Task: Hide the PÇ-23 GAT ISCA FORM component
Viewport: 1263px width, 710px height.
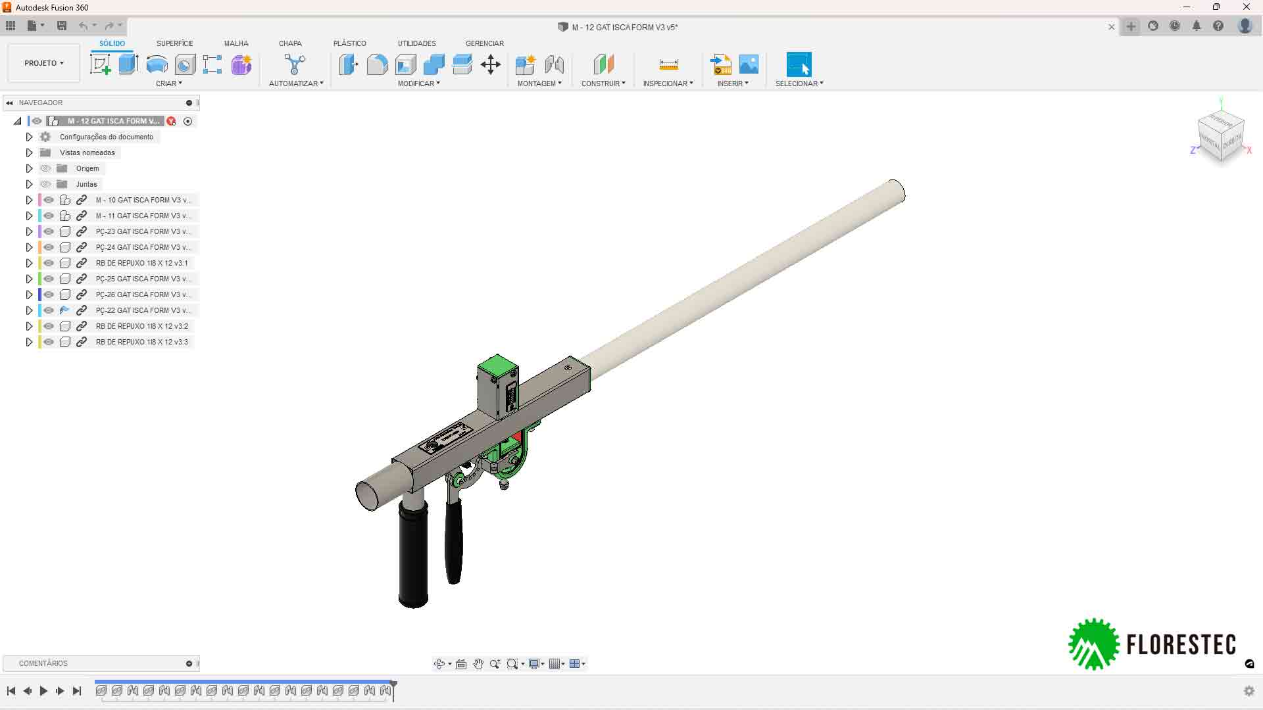Action: [49, 231]
